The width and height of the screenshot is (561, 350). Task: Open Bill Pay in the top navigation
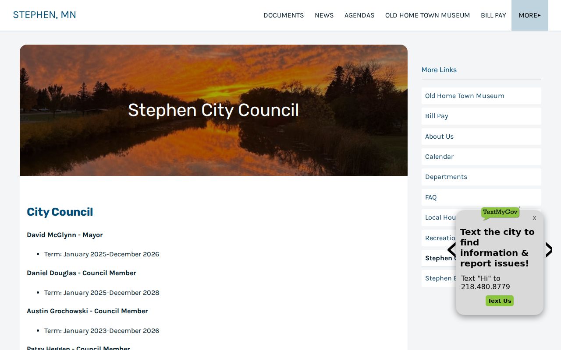(494, 15)
